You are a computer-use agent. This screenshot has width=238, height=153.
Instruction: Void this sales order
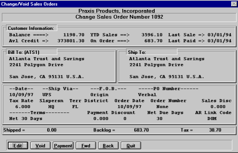(x=41, y=146)
